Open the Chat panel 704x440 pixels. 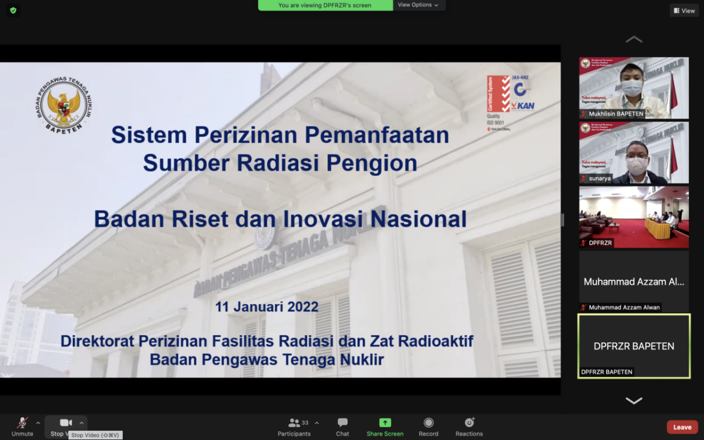[x=342, y=427]
